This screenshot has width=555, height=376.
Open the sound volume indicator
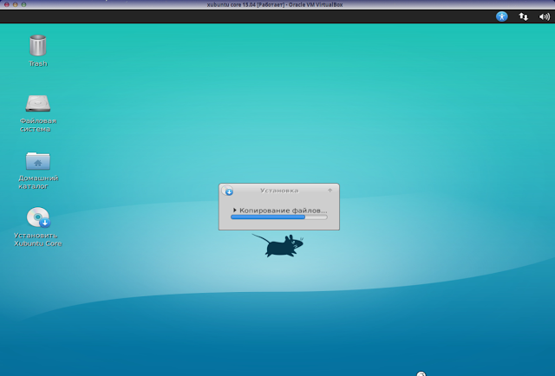(544, 16)
